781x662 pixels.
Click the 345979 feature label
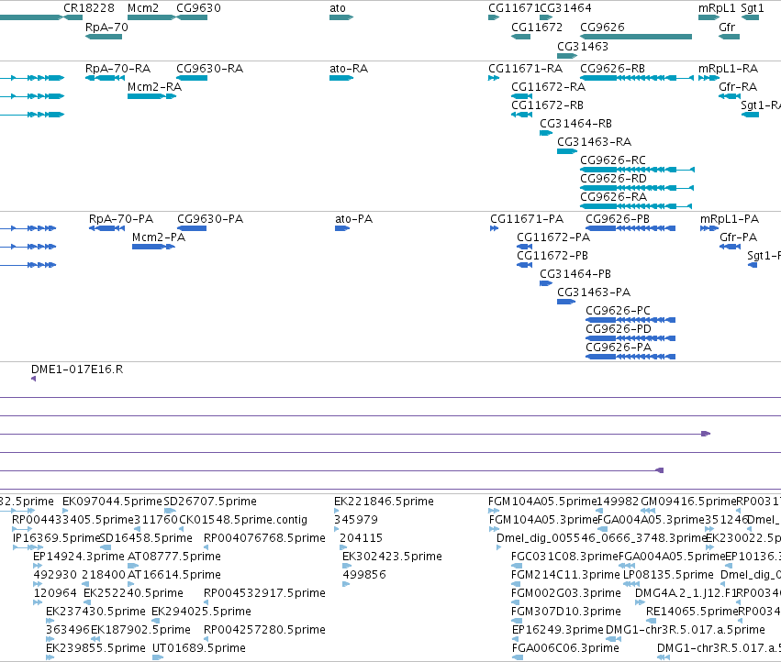click(356, 520)
